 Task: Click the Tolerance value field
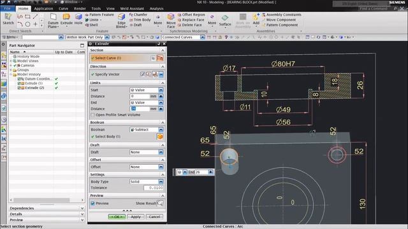tap(154, 188)
